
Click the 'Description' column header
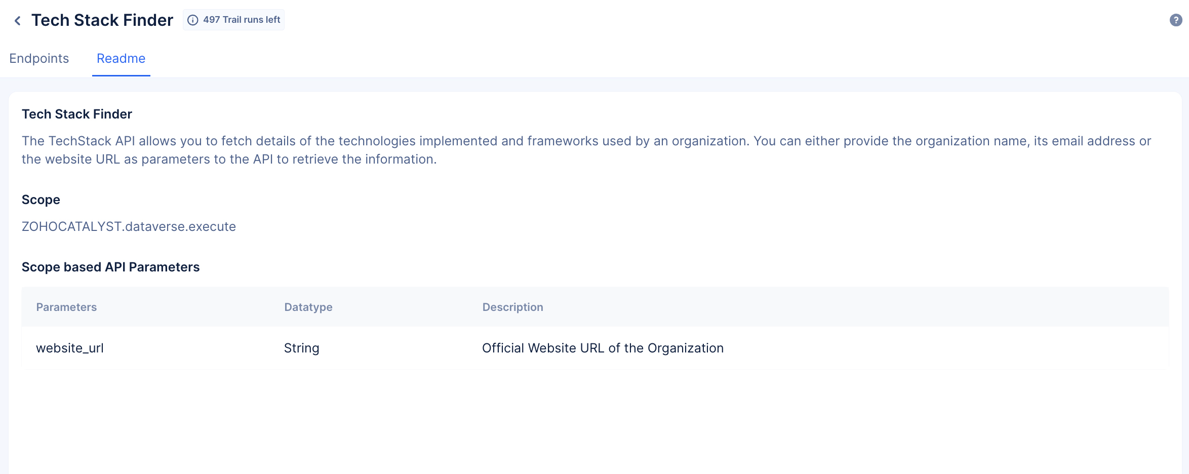pyautogui.click(x=512, y=307)
